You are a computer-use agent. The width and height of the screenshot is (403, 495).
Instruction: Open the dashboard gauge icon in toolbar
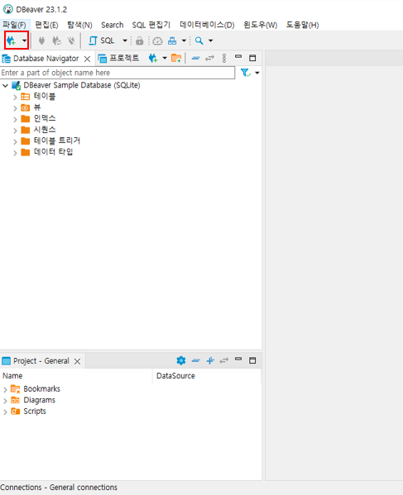pyautogui.click(x=157, y=40)
